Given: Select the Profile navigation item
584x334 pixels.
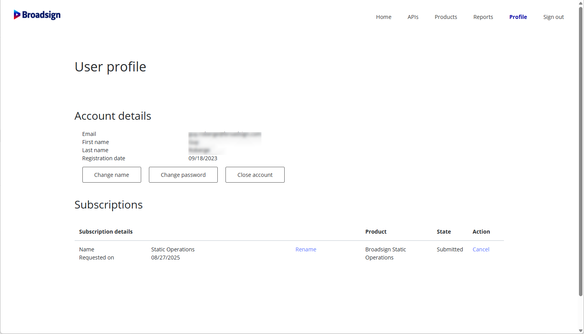Looking at the screenshot, I should (x=518, y=17).
